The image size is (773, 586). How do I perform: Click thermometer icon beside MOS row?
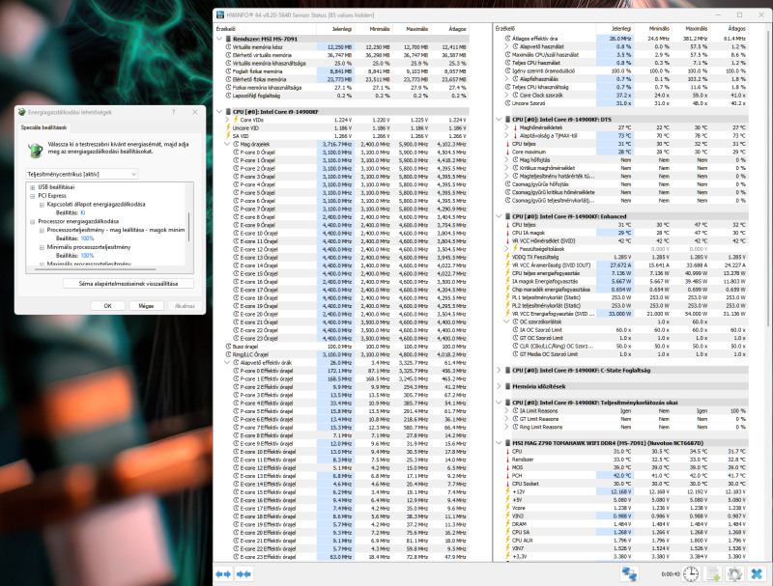pyautogui.click(x=507, y=467)
